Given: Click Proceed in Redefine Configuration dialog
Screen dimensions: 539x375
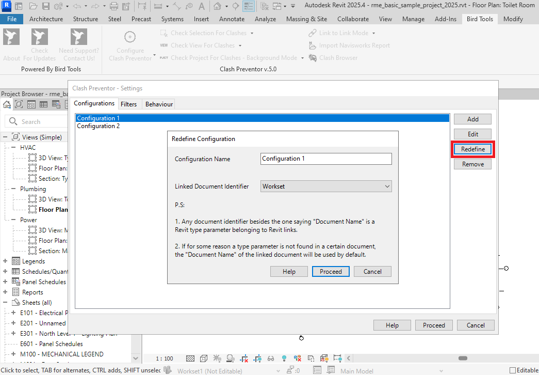Looking at the screenshot, I should tap(331, 271).
